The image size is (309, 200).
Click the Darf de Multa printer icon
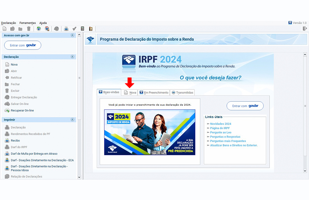pyautogui.click(x=7, y=154)
